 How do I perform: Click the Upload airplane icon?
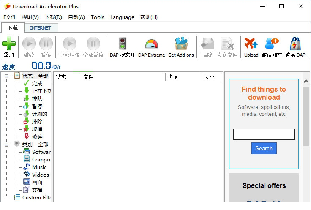coord(251,44)
